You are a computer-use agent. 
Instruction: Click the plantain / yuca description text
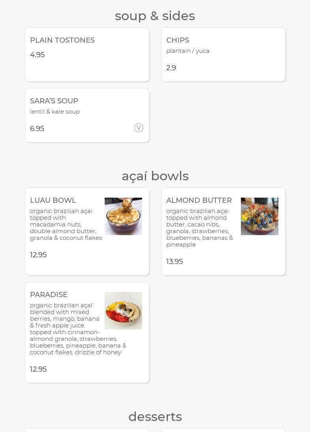coord(188,51)
